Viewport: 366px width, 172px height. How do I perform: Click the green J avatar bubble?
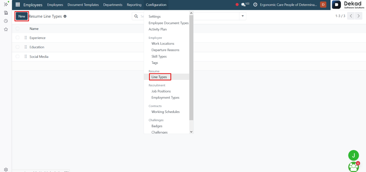[353, 155]
